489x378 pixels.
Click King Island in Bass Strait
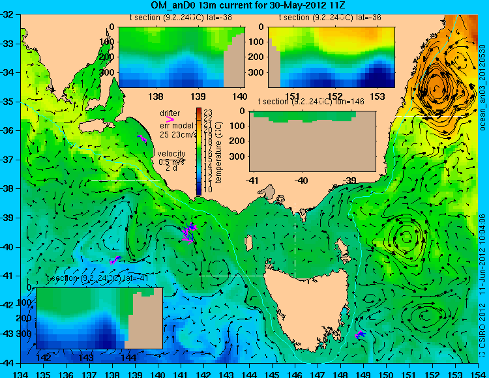(248, 243)
